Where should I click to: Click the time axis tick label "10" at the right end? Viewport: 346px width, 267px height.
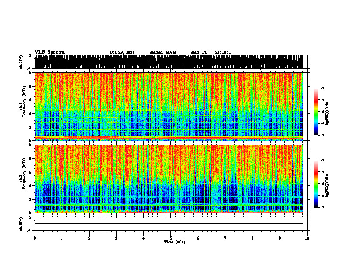click(x=307, y=238)
